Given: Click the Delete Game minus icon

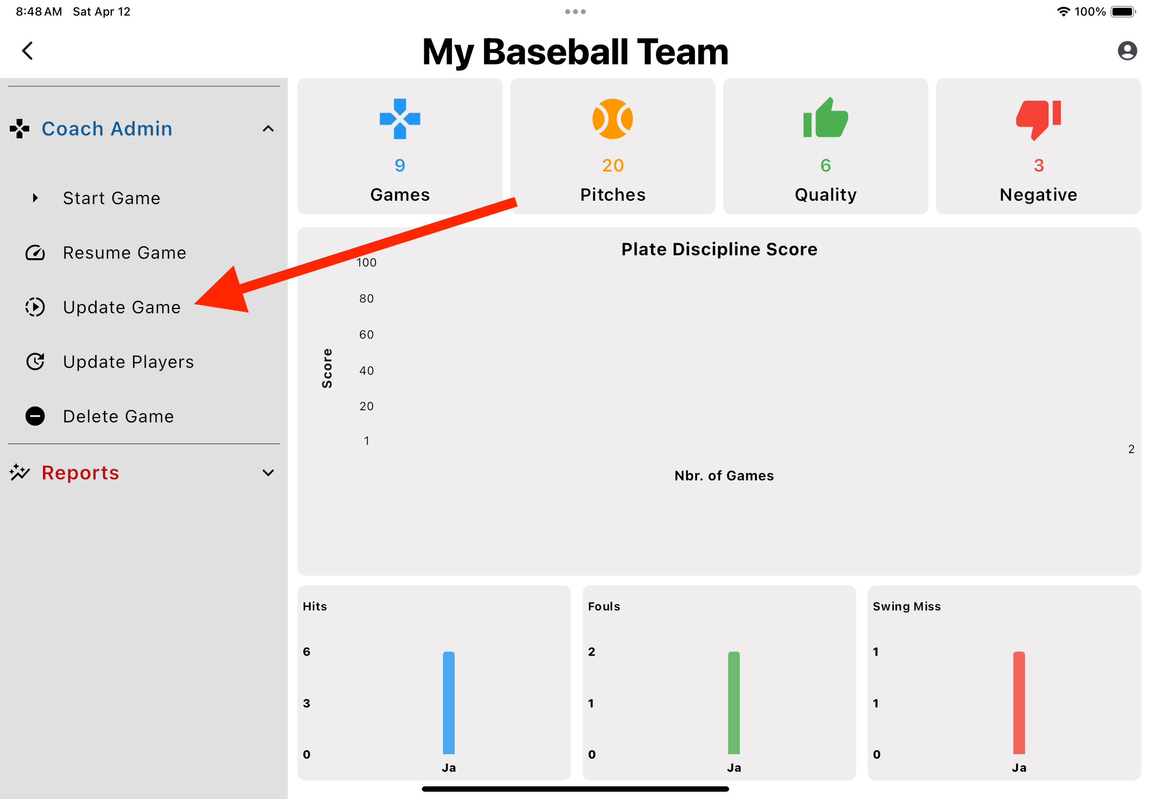Looking at the screenshot, I should (35, 416).
